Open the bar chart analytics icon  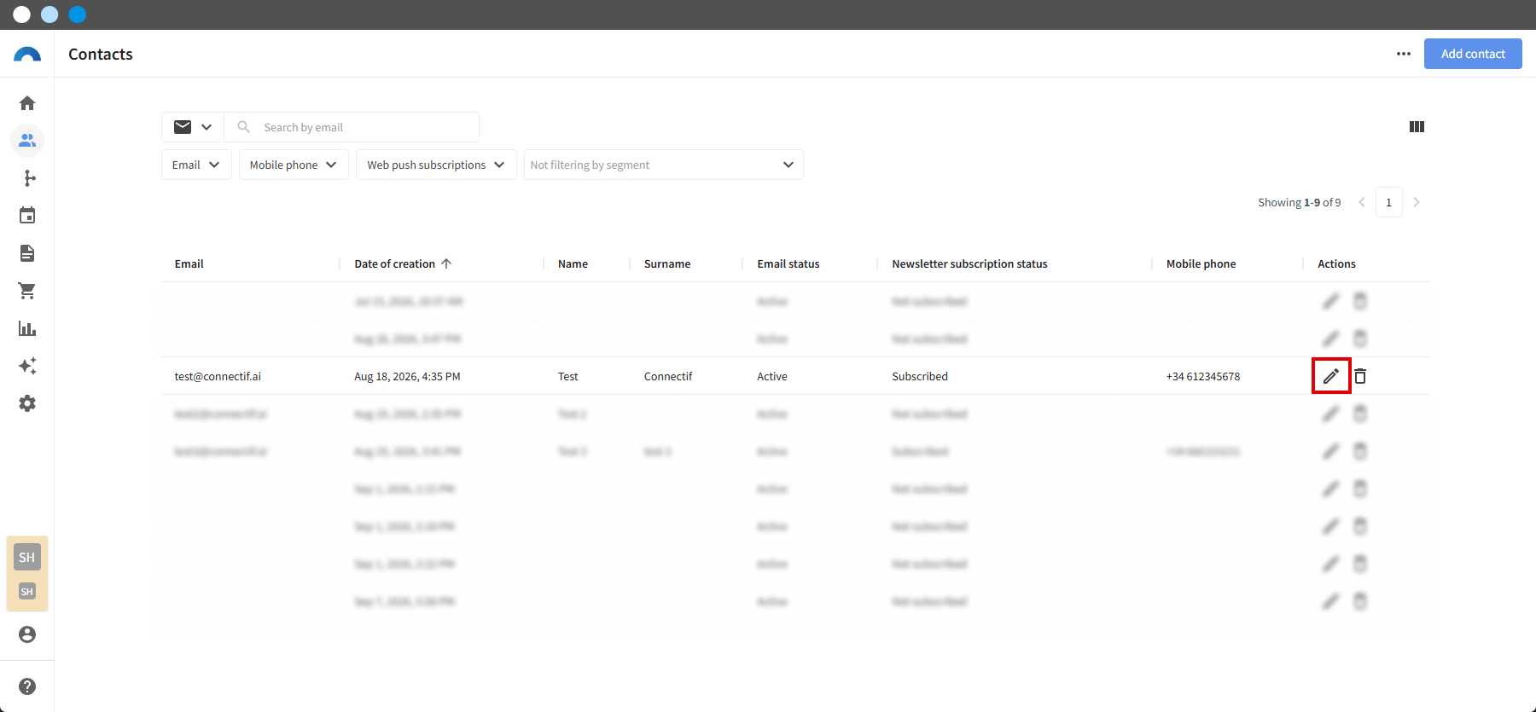(x=27, y=328)
